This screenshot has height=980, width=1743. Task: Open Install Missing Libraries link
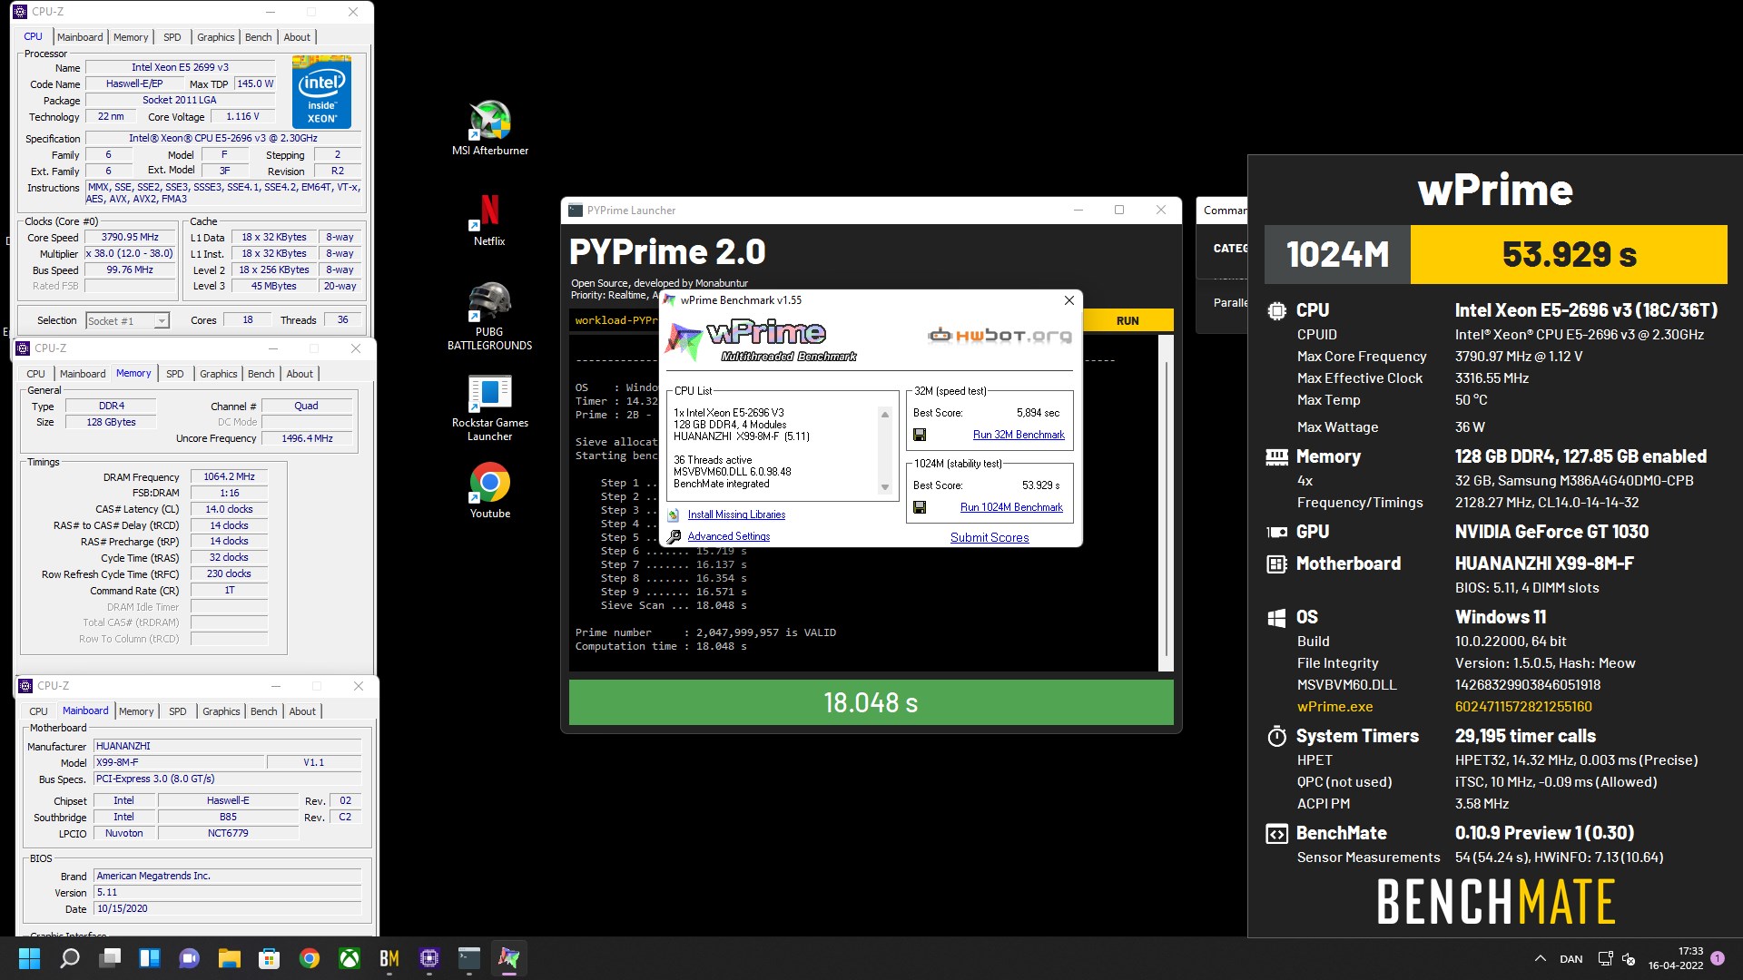pos(736,514)
